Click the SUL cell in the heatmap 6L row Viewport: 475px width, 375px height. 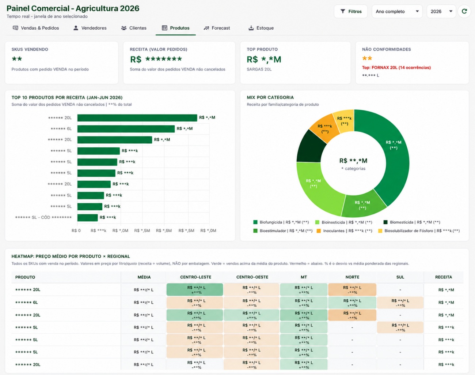click(x=400, y=303)
